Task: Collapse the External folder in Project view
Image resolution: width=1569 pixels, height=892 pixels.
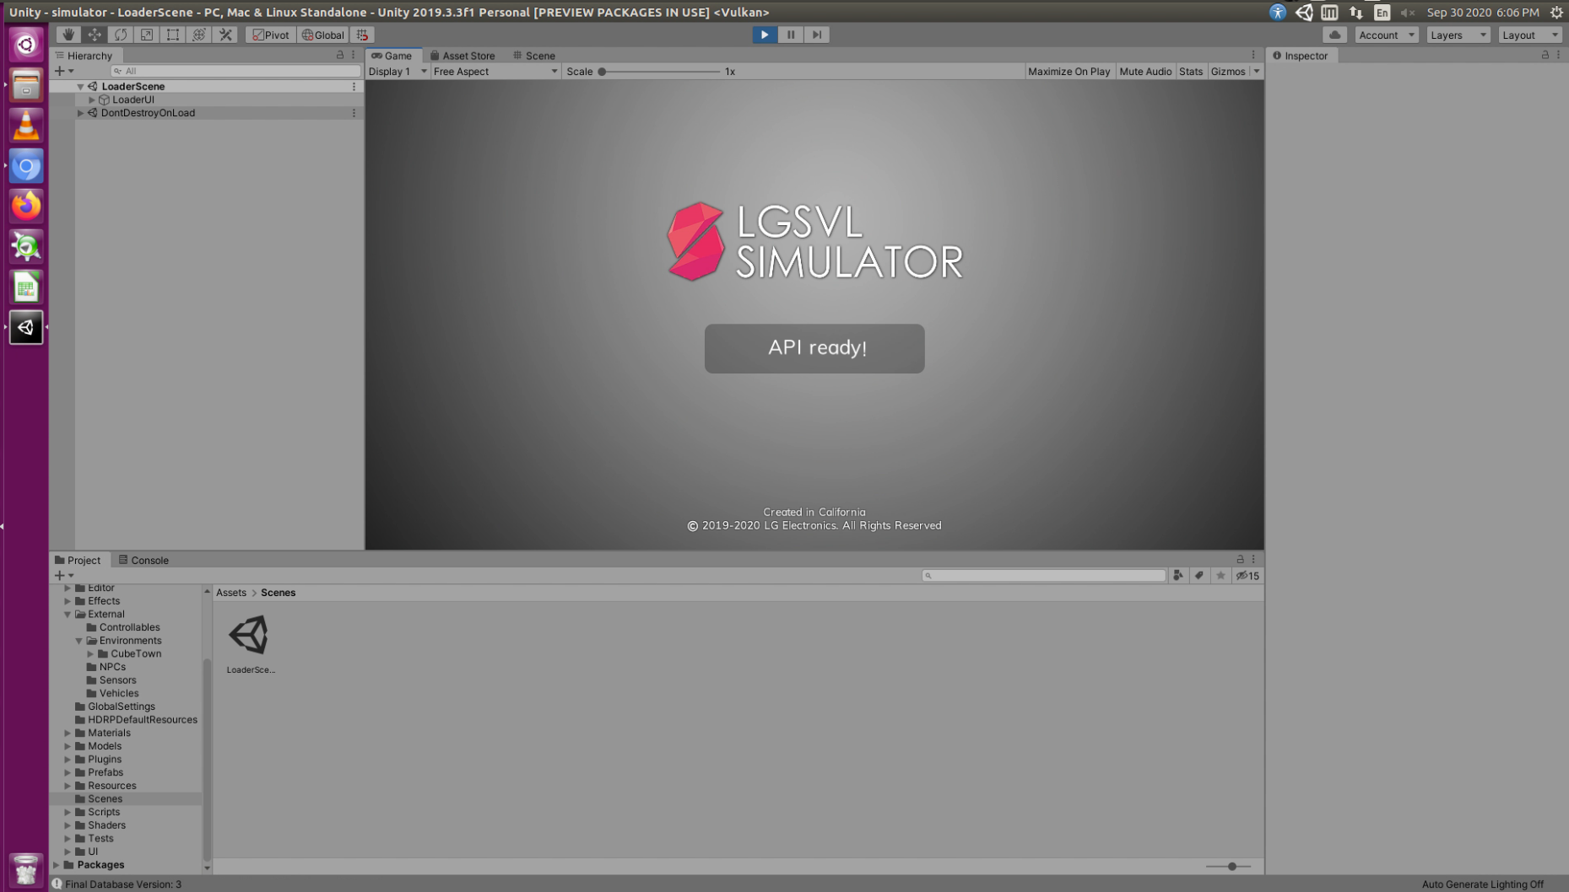Action: pyautogui.click(x=68, y=614)
